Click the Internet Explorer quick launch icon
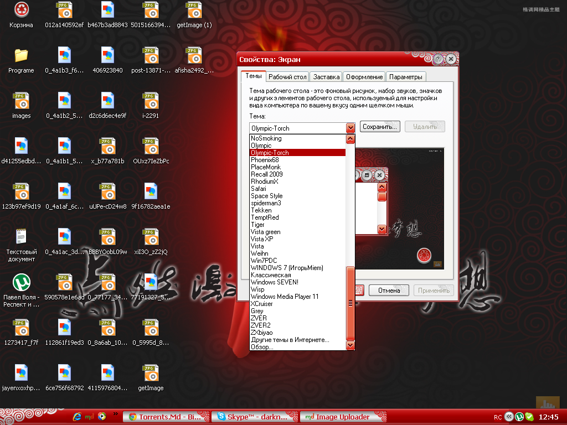The width and height of the screenshot is (567, 425). coord(77,417)
